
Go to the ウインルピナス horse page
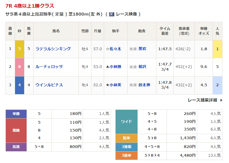tap(49, 85)
